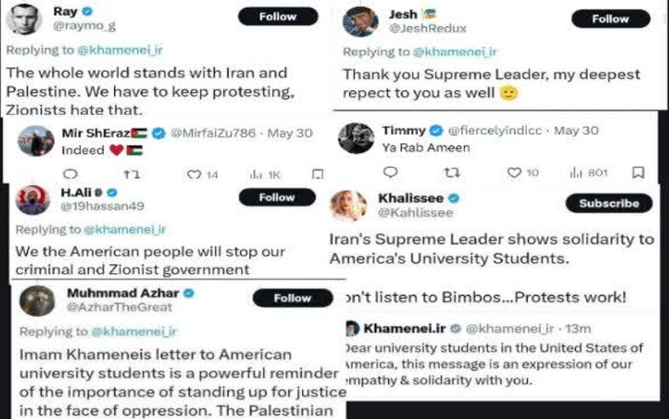Subscribe to Khalissee's account
The width and height of the screenshot is (669, 419).
click(x=609, y=204)
